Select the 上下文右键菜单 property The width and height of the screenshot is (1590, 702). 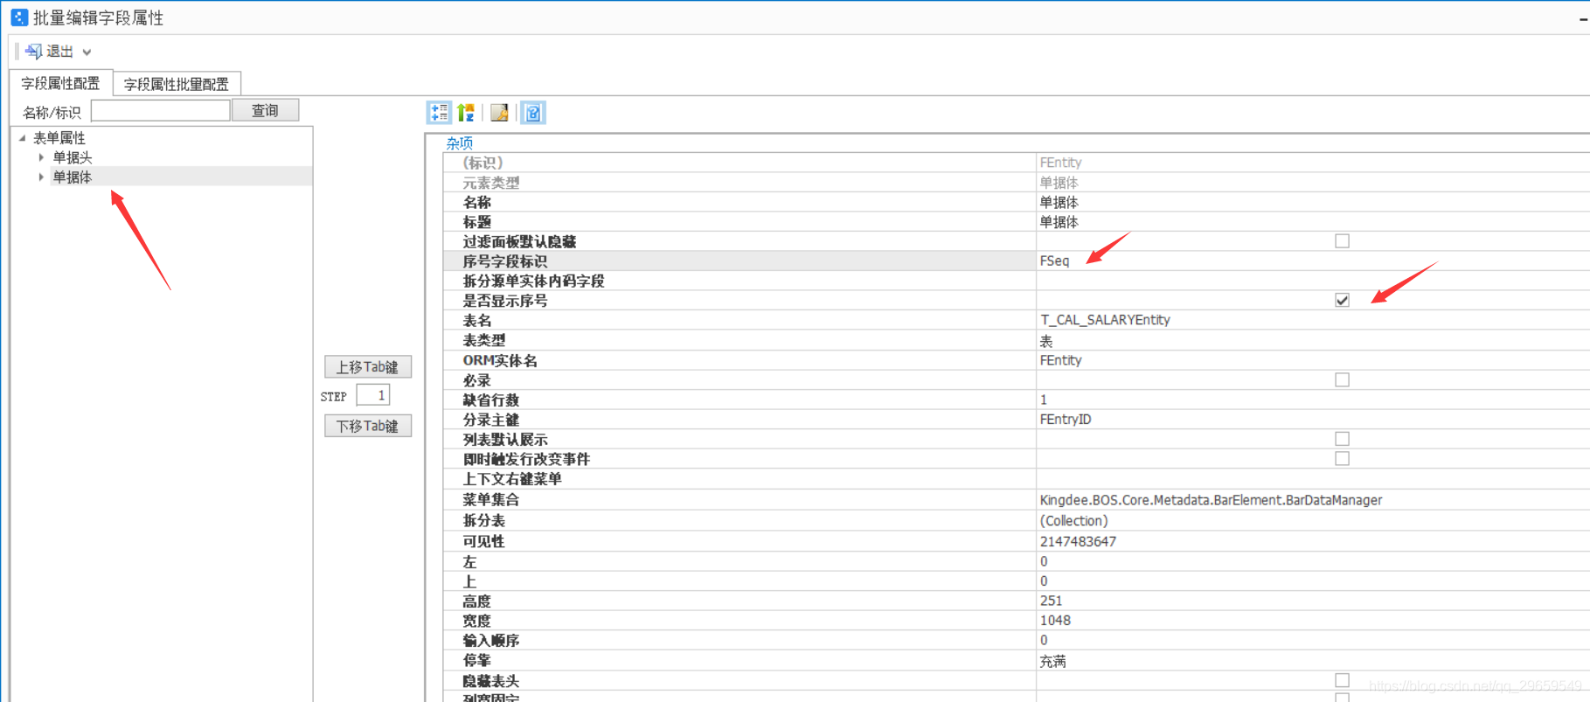click(512, 479)
